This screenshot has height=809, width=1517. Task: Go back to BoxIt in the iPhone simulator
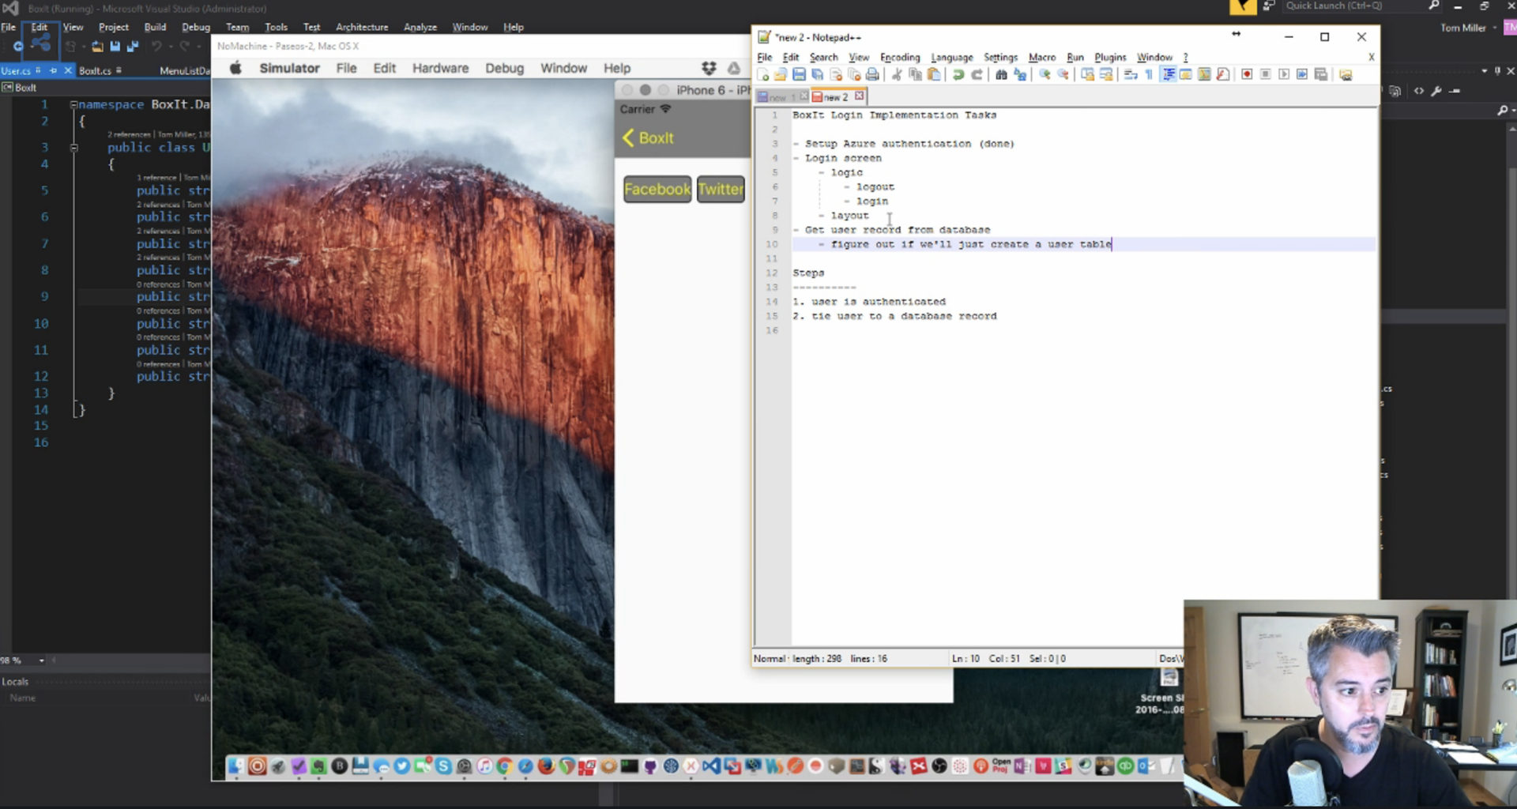[x=648, y=138]
